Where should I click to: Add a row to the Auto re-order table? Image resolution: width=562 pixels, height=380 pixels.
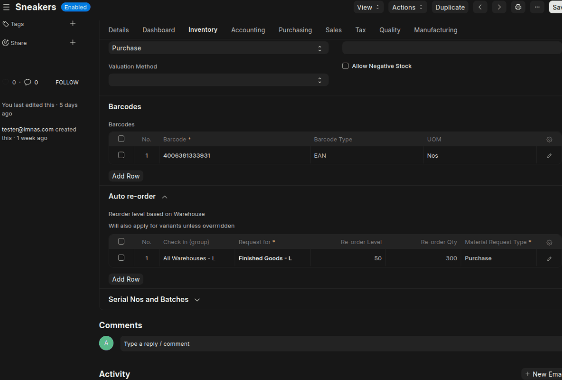(x=125, y=279)
